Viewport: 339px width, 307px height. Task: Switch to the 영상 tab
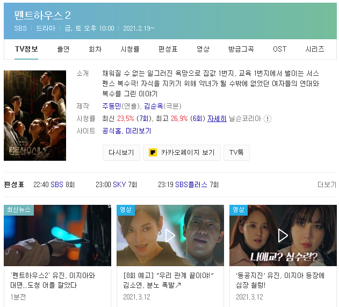coord(203,49)
